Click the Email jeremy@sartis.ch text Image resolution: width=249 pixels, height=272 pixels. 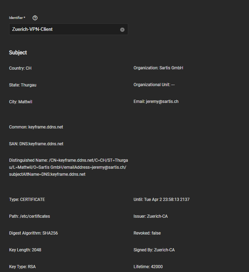click(156, 102)
